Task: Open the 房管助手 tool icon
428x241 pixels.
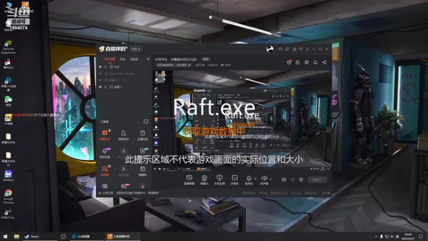Action: coord(124,135)
